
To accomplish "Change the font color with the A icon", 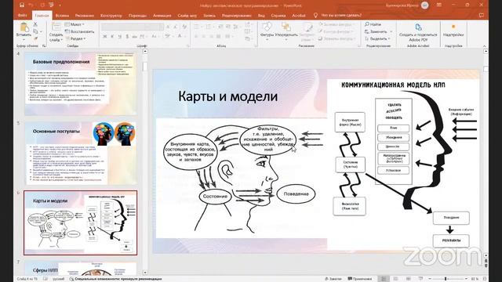I will click(180, 37).
